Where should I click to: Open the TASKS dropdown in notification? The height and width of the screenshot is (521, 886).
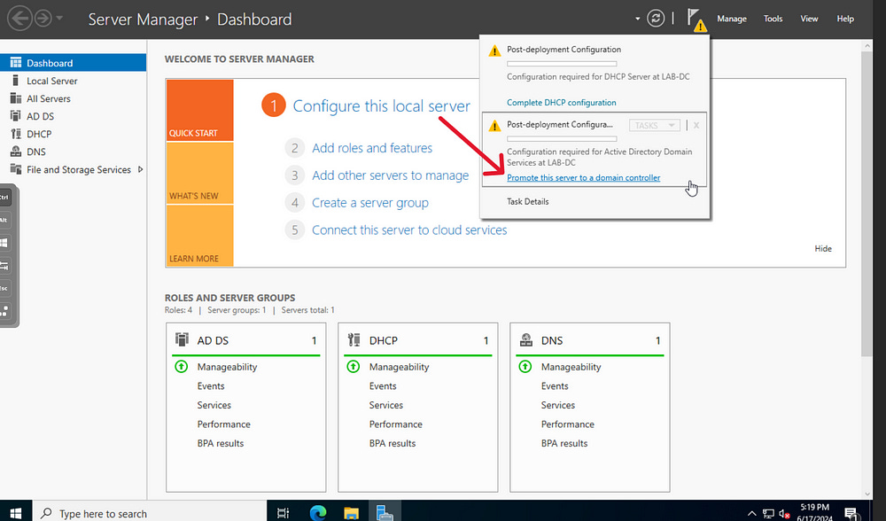coord(655,126)
